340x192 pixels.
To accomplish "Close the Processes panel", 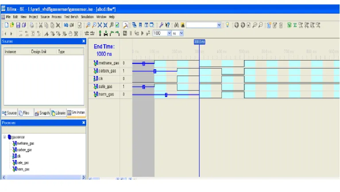I will 84,123.
